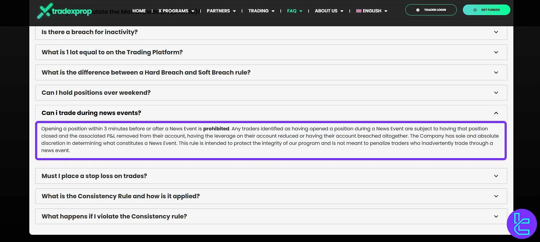Click 'What happens if I violate the Consistency rule?'

[114, 216]
